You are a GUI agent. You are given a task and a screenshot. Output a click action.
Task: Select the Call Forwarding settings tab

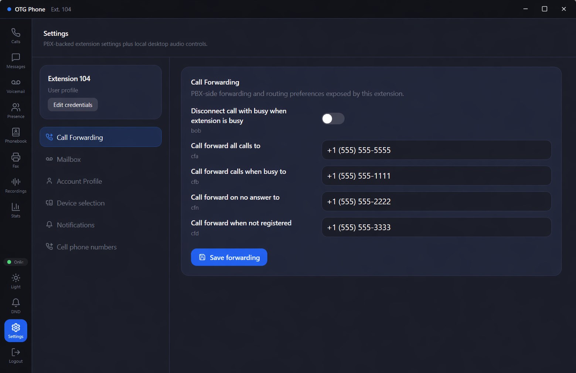tap(100, 137)
